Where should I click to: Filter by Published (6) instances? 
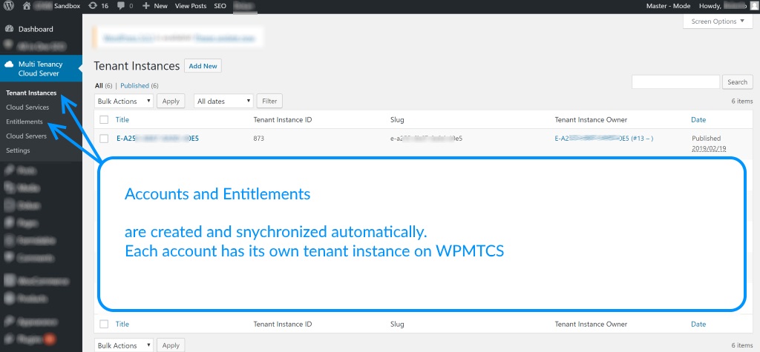(x=139, y=86)
